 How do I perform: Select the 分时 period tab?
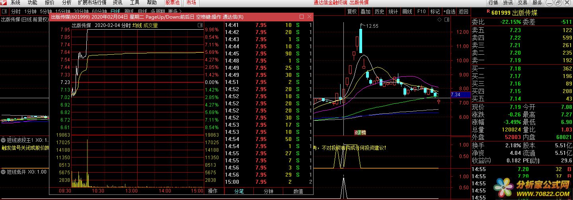point(16,12)
